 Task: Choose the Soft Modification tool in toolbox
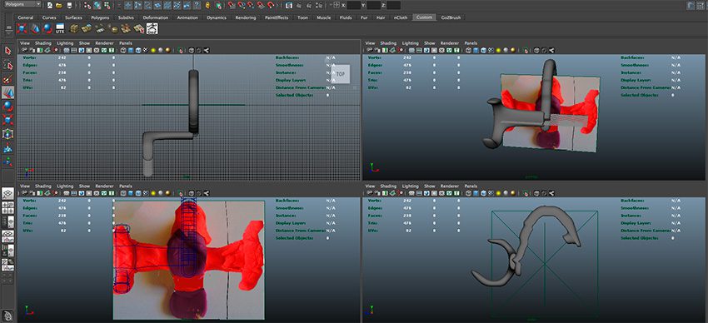tap(7, 148)
